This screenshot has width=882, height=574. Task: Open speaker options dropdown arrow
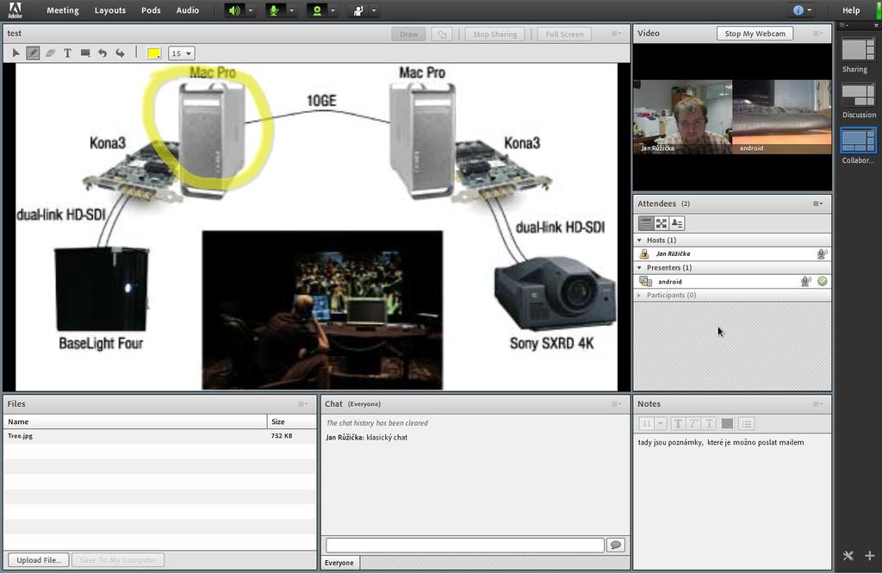pos(251,10)
